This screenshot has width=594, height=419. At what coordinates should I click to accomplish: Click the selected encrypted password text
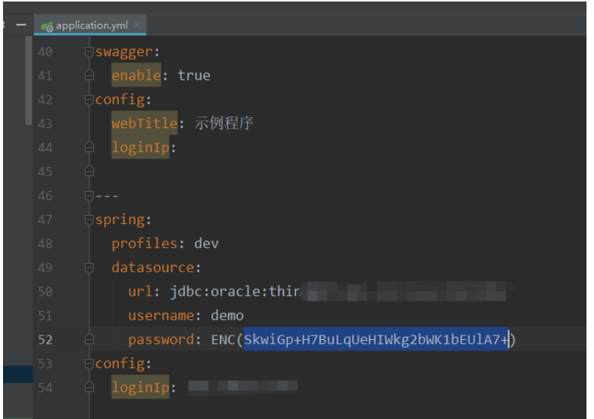tap(376, 340)
